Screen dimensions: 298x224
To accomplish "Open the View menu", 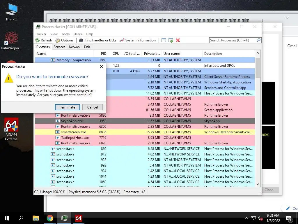I will [x=54, y=34].
